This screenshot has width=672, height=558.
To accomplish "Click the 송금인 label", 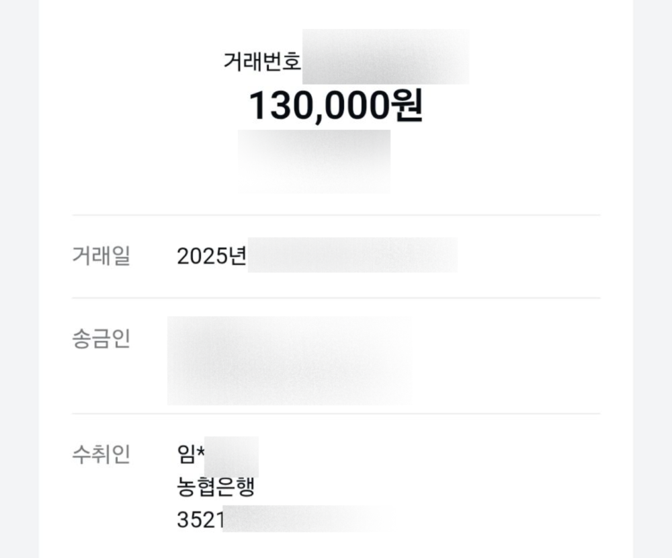I will click(x=101, y=339).
